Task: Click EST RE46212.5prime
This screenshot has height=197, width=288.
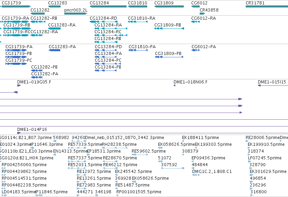Action: 110,168
